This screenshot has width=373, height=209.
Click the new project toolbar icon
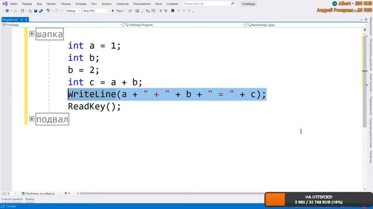(22, 11)
